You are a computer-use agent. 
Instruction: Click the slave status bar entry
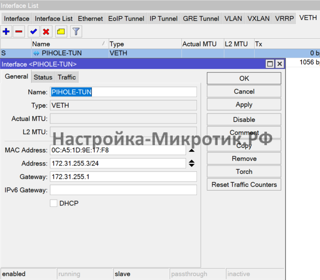[x=141, y=274]
